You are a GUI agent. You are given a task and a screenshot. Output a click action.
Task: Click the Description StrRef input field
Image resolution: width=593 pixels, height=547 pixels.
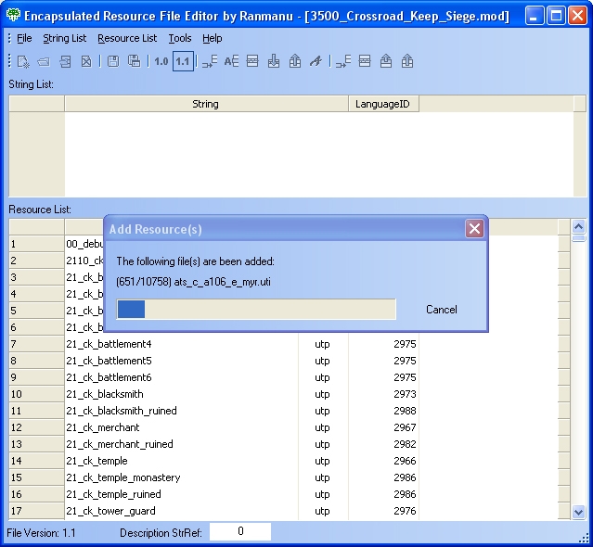pyautogui.click(x=239, y=531)
